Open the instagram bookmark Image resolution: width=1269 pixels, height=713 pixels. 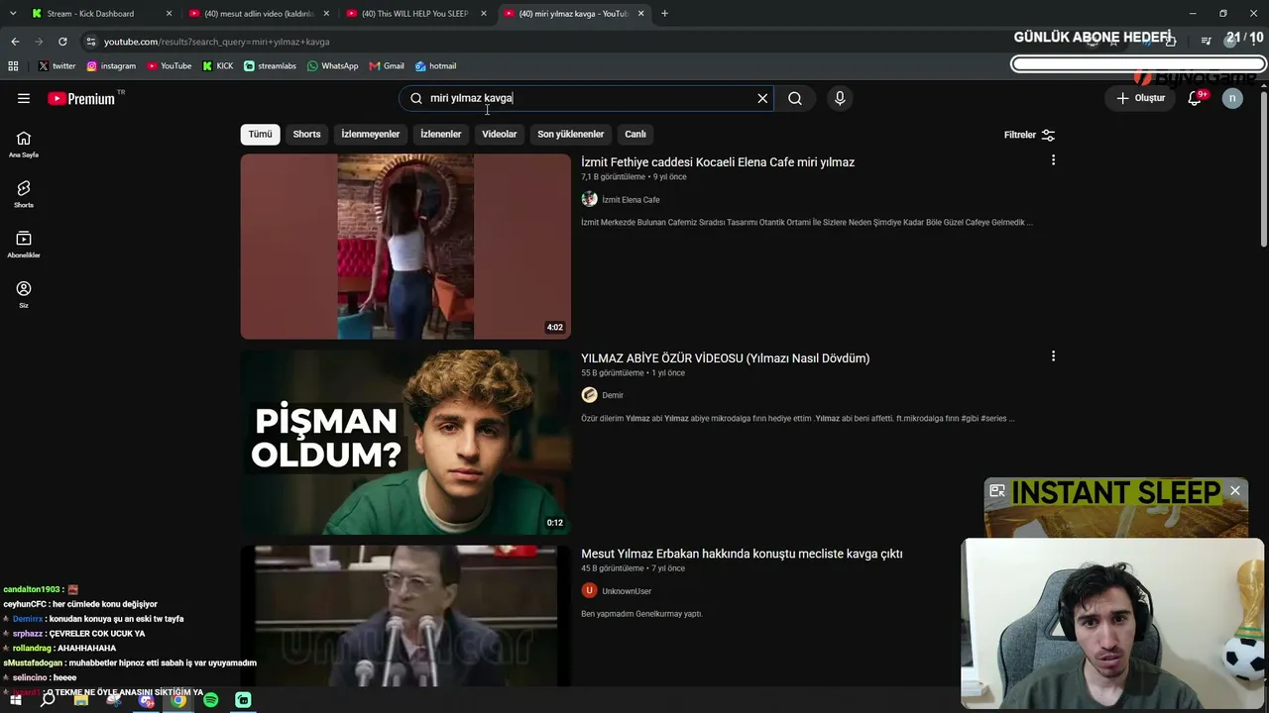(x=111, y=66)
